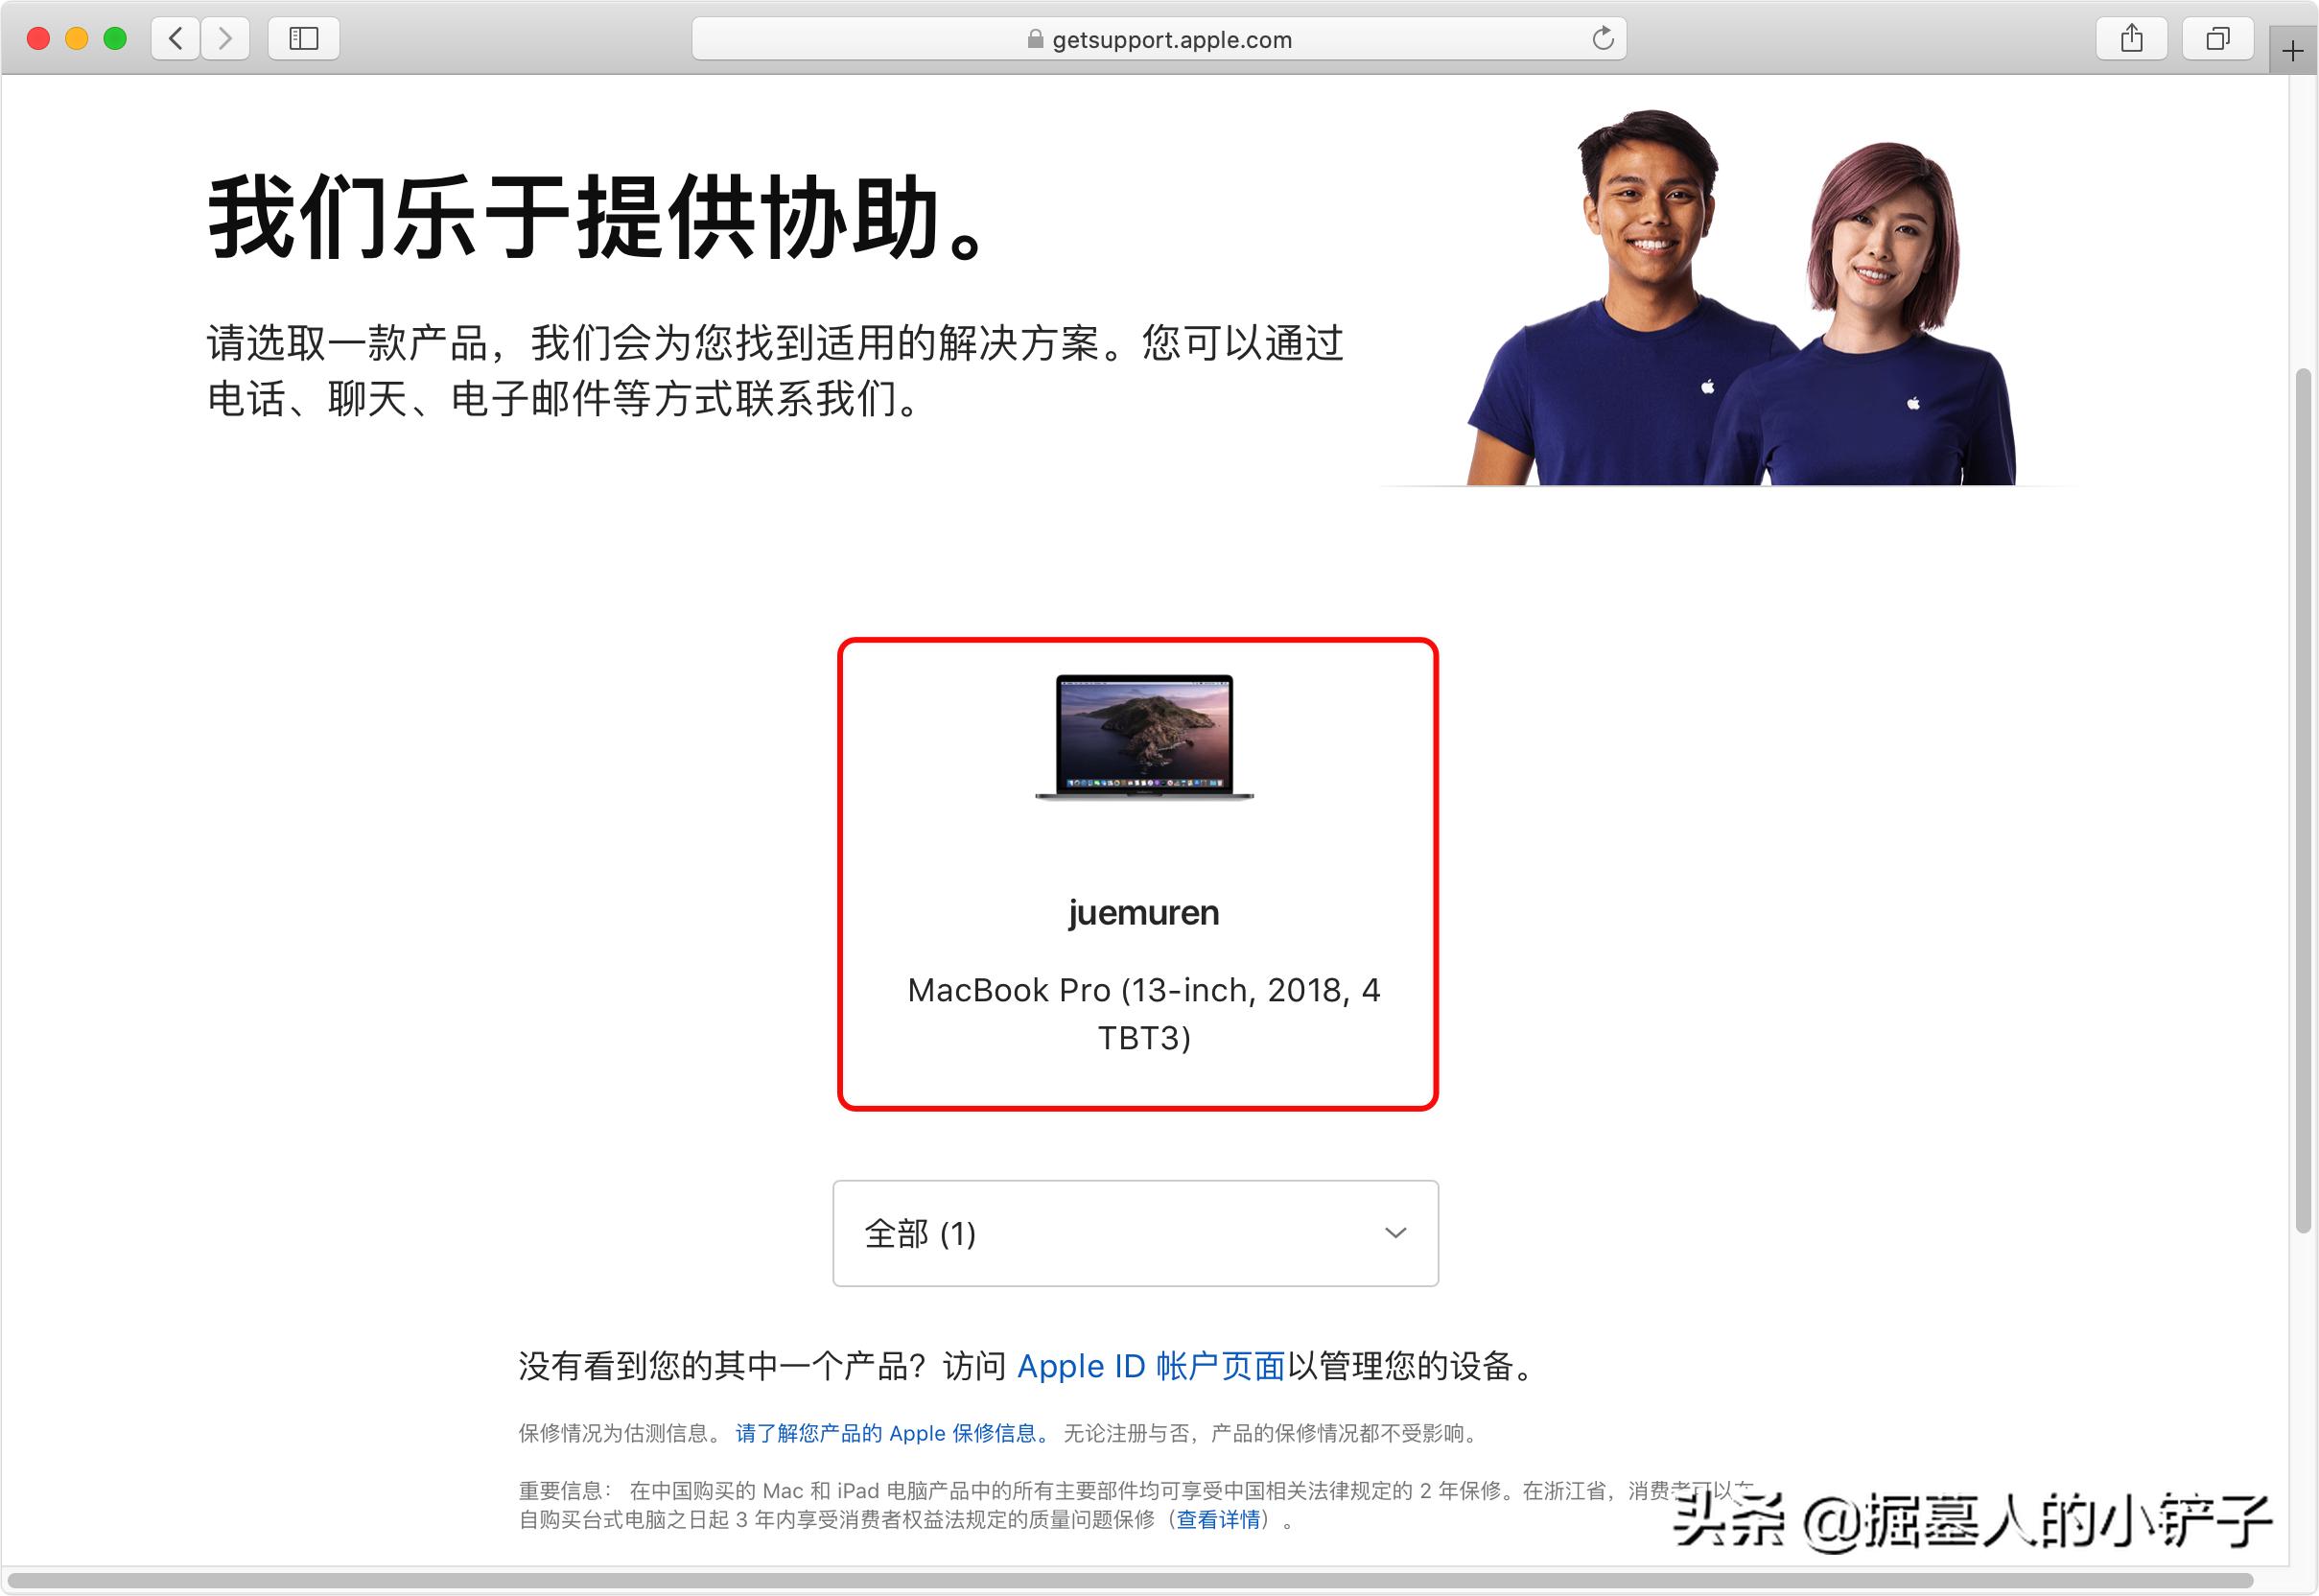Navigate forward using the forward arrow
The image size is (2319, 1596).
(x=225, y=38)
